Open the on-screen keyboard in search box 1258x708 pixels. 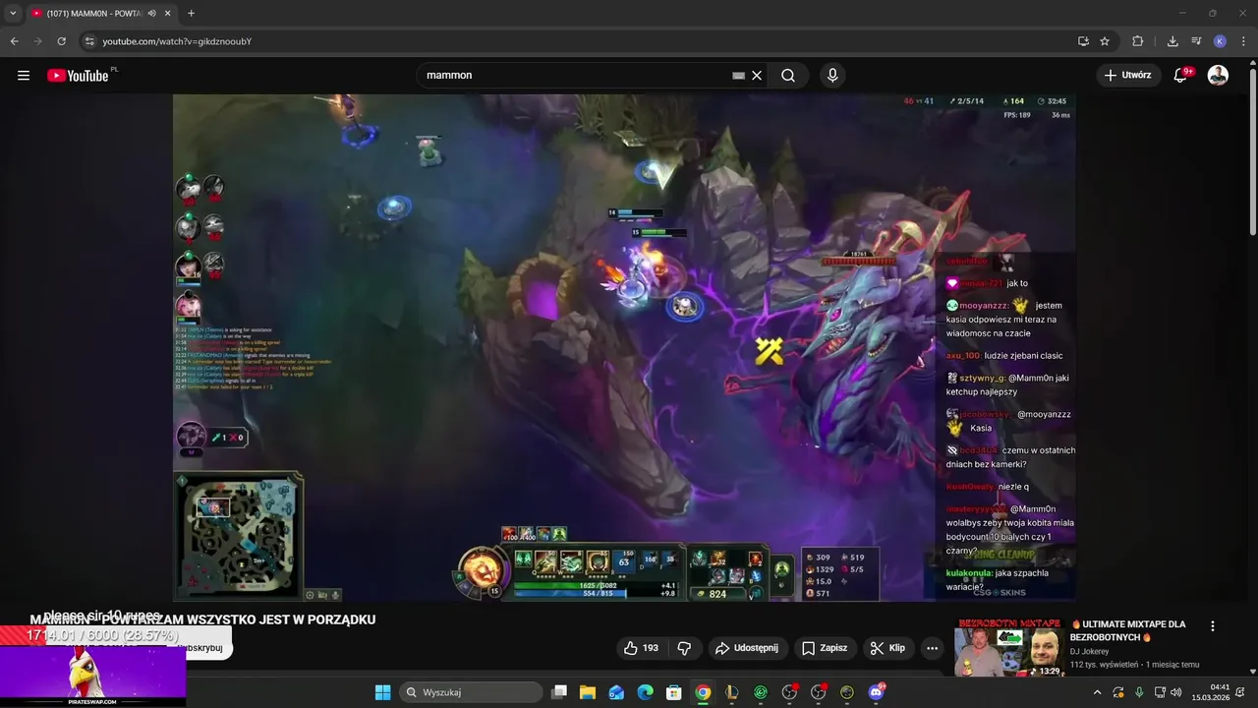tap(738, 76)
